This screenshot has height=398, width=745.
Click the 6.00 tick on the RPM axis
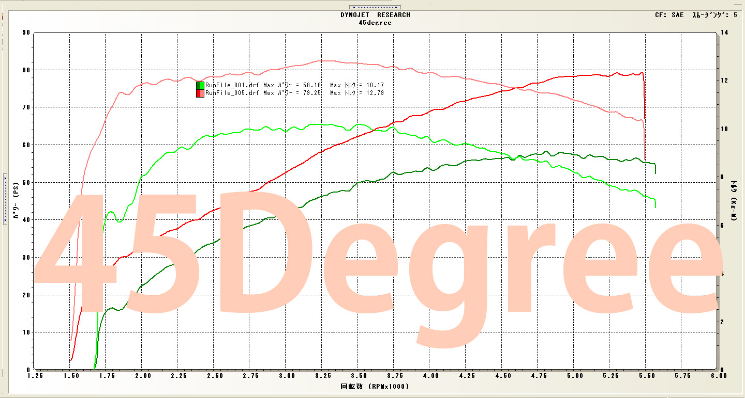point(717,376)
